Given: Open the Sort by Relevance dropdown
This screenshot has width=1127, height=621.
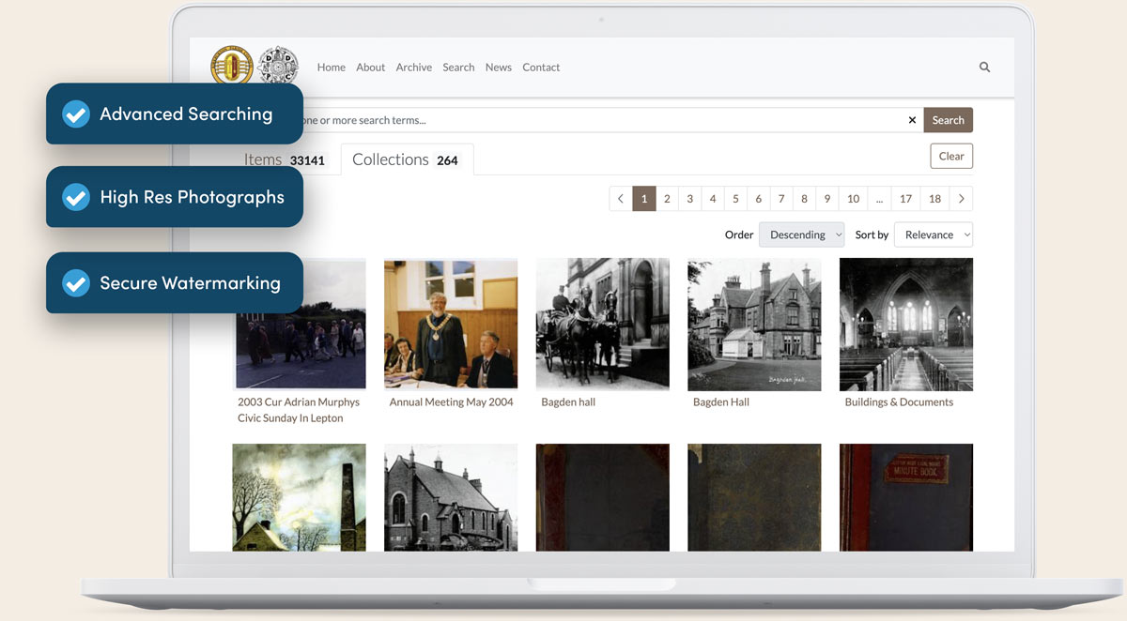Looking at the screenshot, I should (x=933, y=235).
